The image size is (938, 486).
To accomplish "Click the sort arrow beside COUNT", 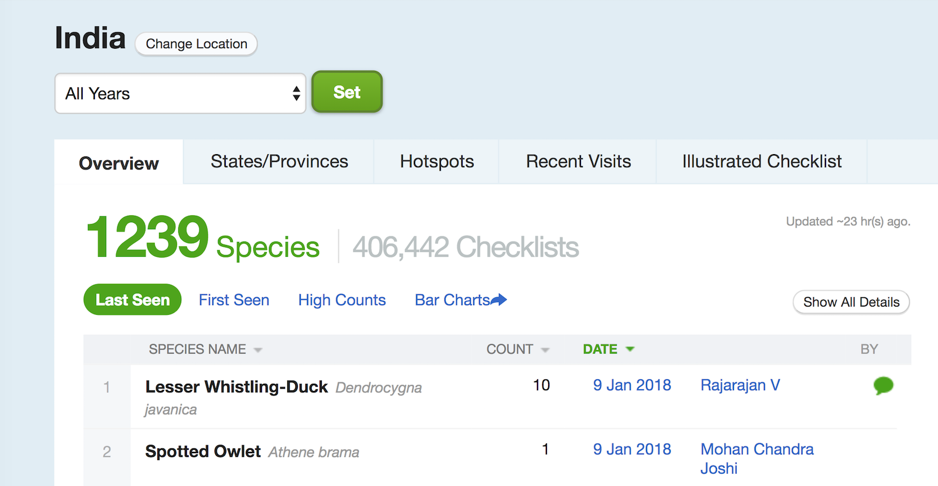I will click(x=545, y=349).
